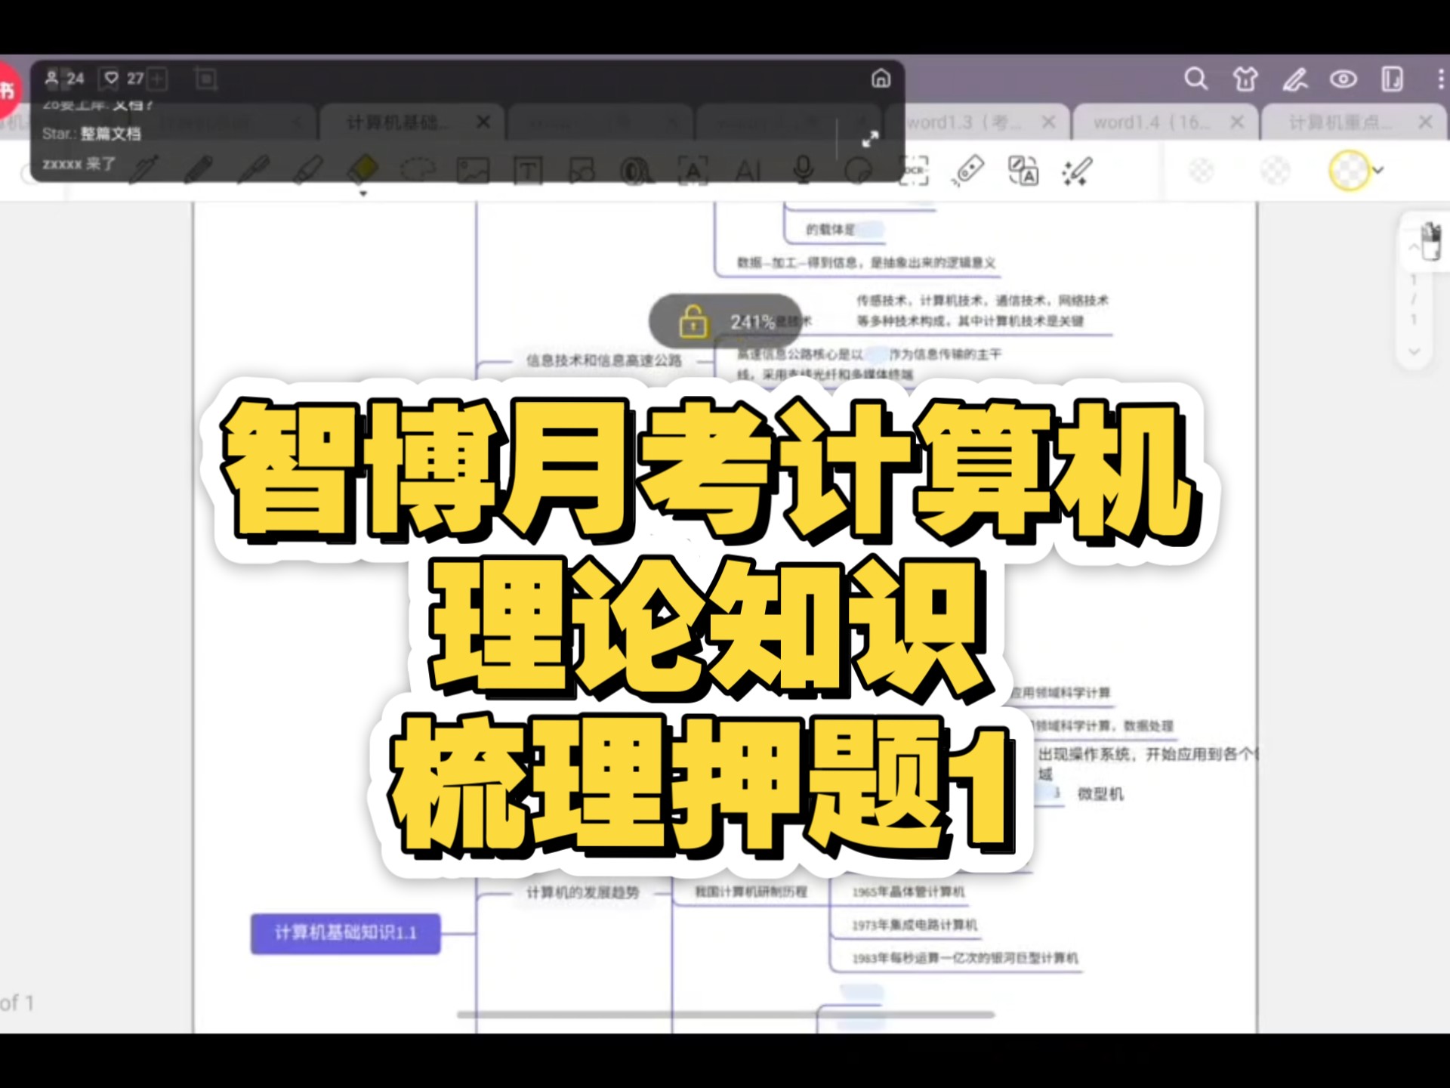1450x1088 pixels.
Task: Select the lasso selection tool
Action: click(418, 171)
